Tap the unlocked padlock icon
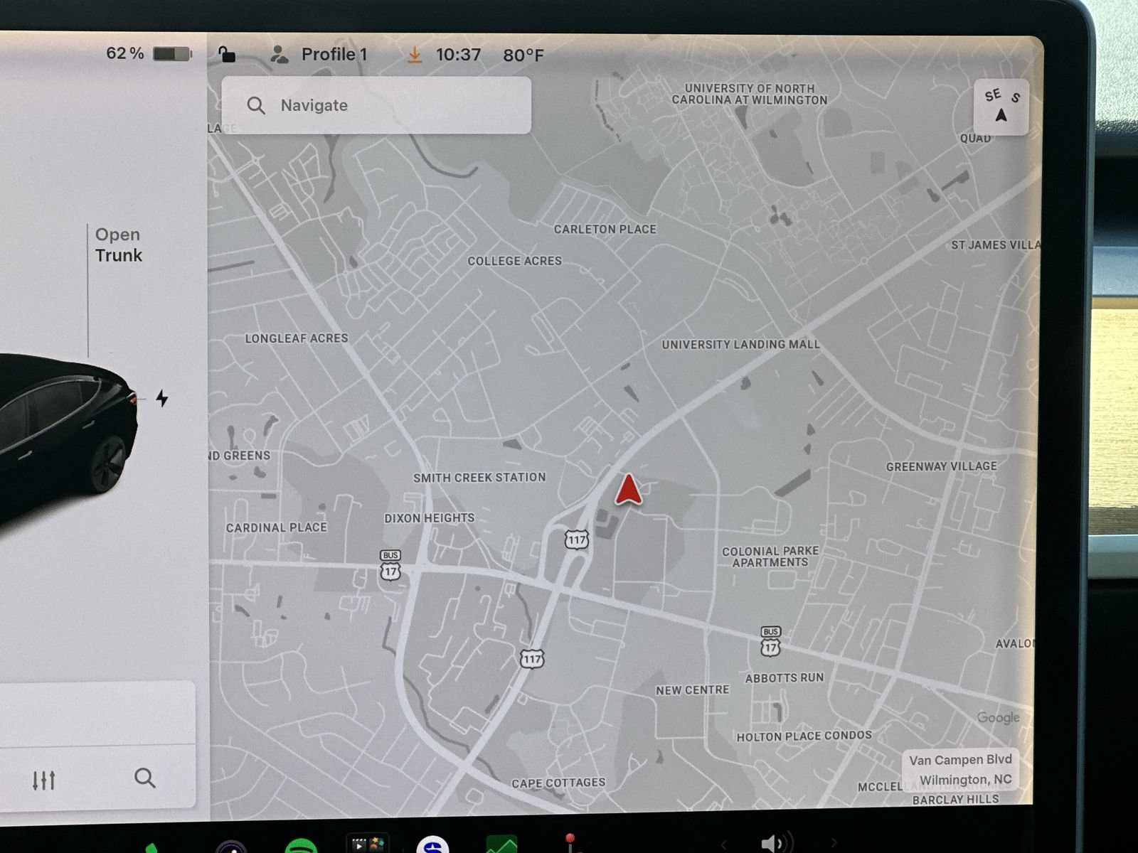Screen dimensions: 1138x853 click(x=227, y=54)
